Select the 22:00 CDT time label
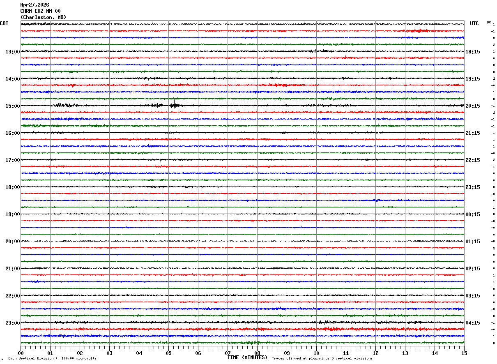 13,296
